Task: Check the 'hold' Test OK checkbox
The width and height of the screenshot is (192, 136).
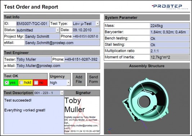Action: [x=21, y=82]
